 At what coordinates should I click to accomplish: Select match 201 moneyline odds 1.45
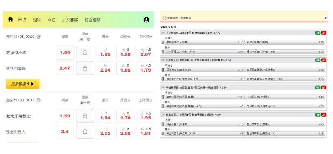click(x=285, y=69)
